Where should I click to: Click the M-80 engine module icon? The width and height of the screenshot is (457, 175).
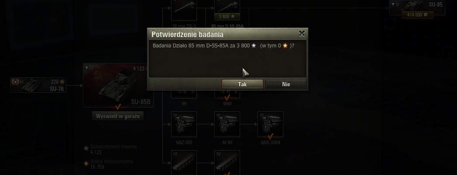[227, 124]
